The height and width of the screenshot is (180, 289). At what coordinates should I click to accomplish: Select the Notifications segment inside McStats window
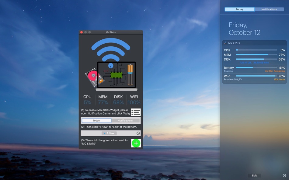point(125,121)
